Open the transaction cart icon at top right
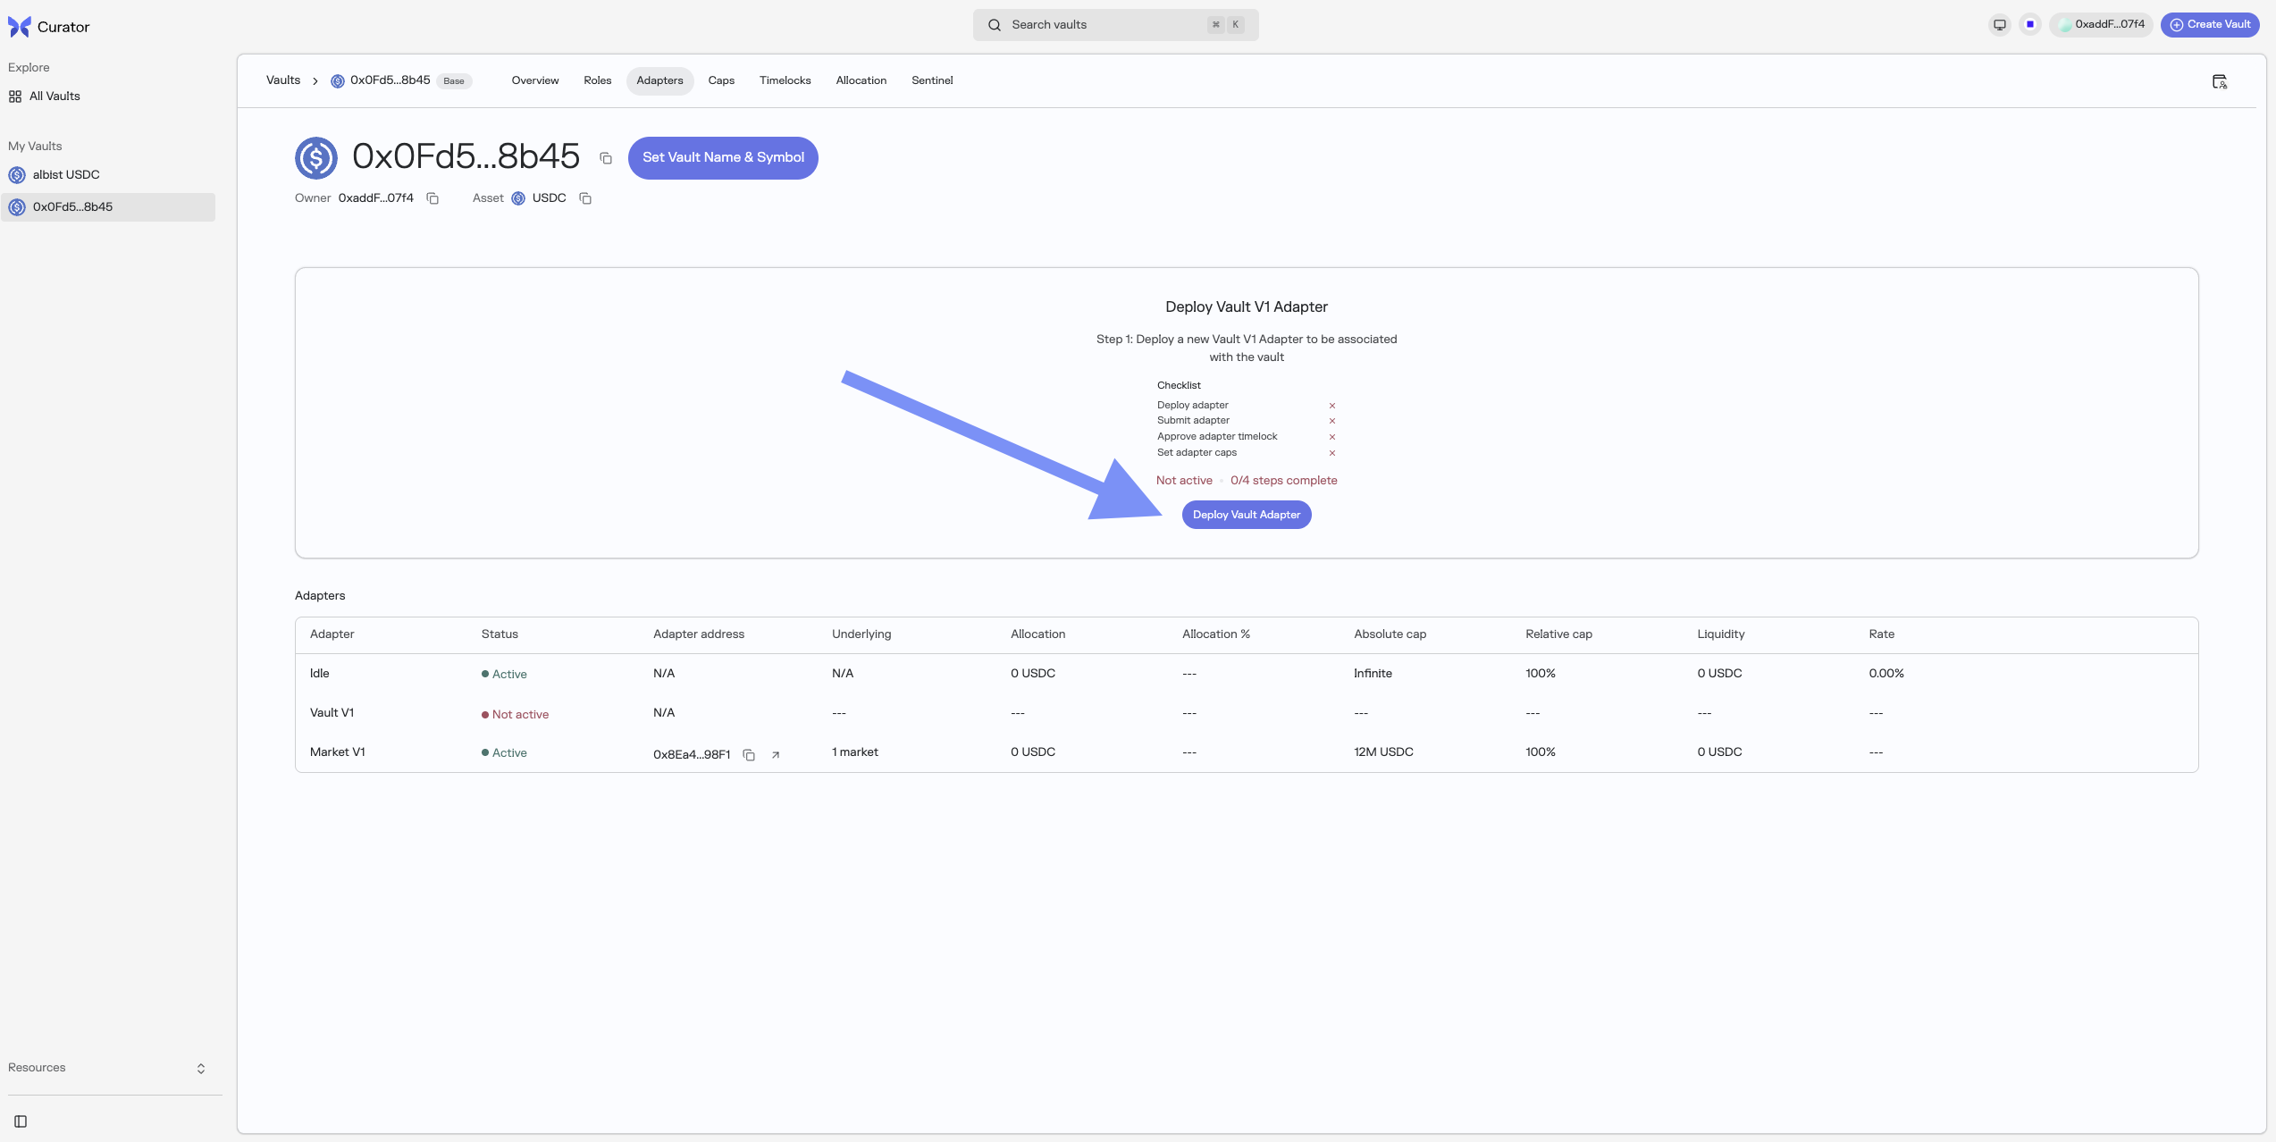 2220,81
